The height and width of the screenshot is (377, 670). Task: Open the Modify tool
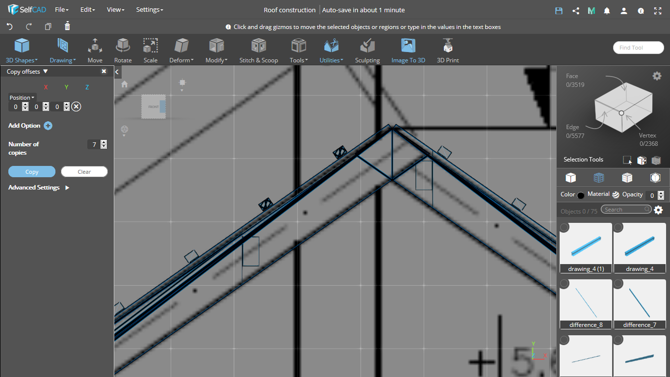(x=216, y=51)
